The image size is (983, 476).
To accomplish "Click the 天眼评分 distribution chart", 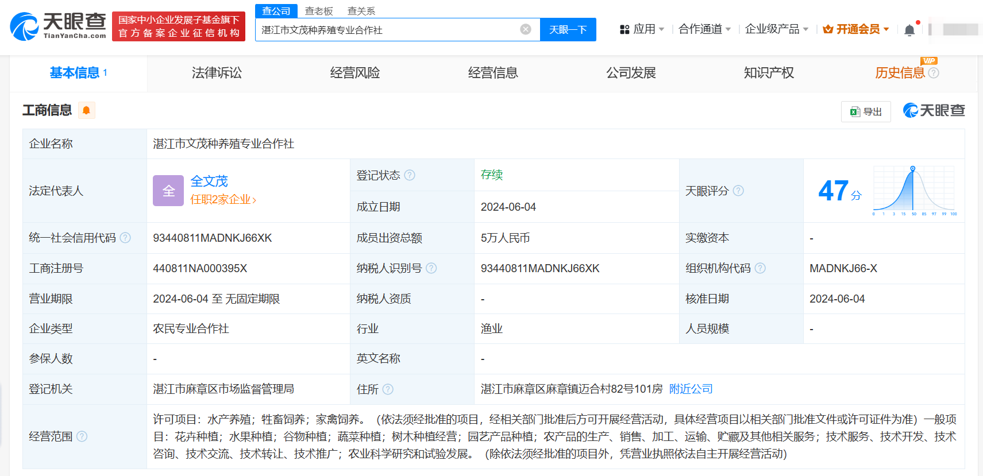I will point(915,191).
